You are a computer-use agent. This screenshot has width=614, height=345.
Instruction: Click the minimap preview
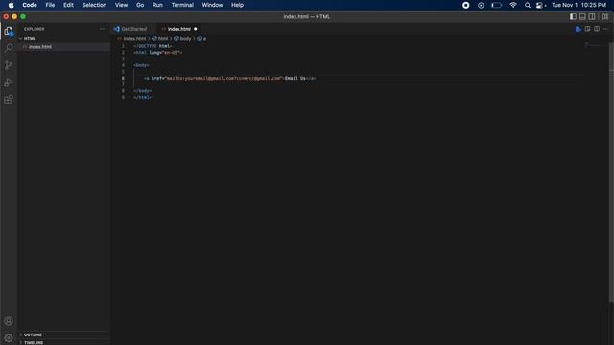(x=596, y=45)
